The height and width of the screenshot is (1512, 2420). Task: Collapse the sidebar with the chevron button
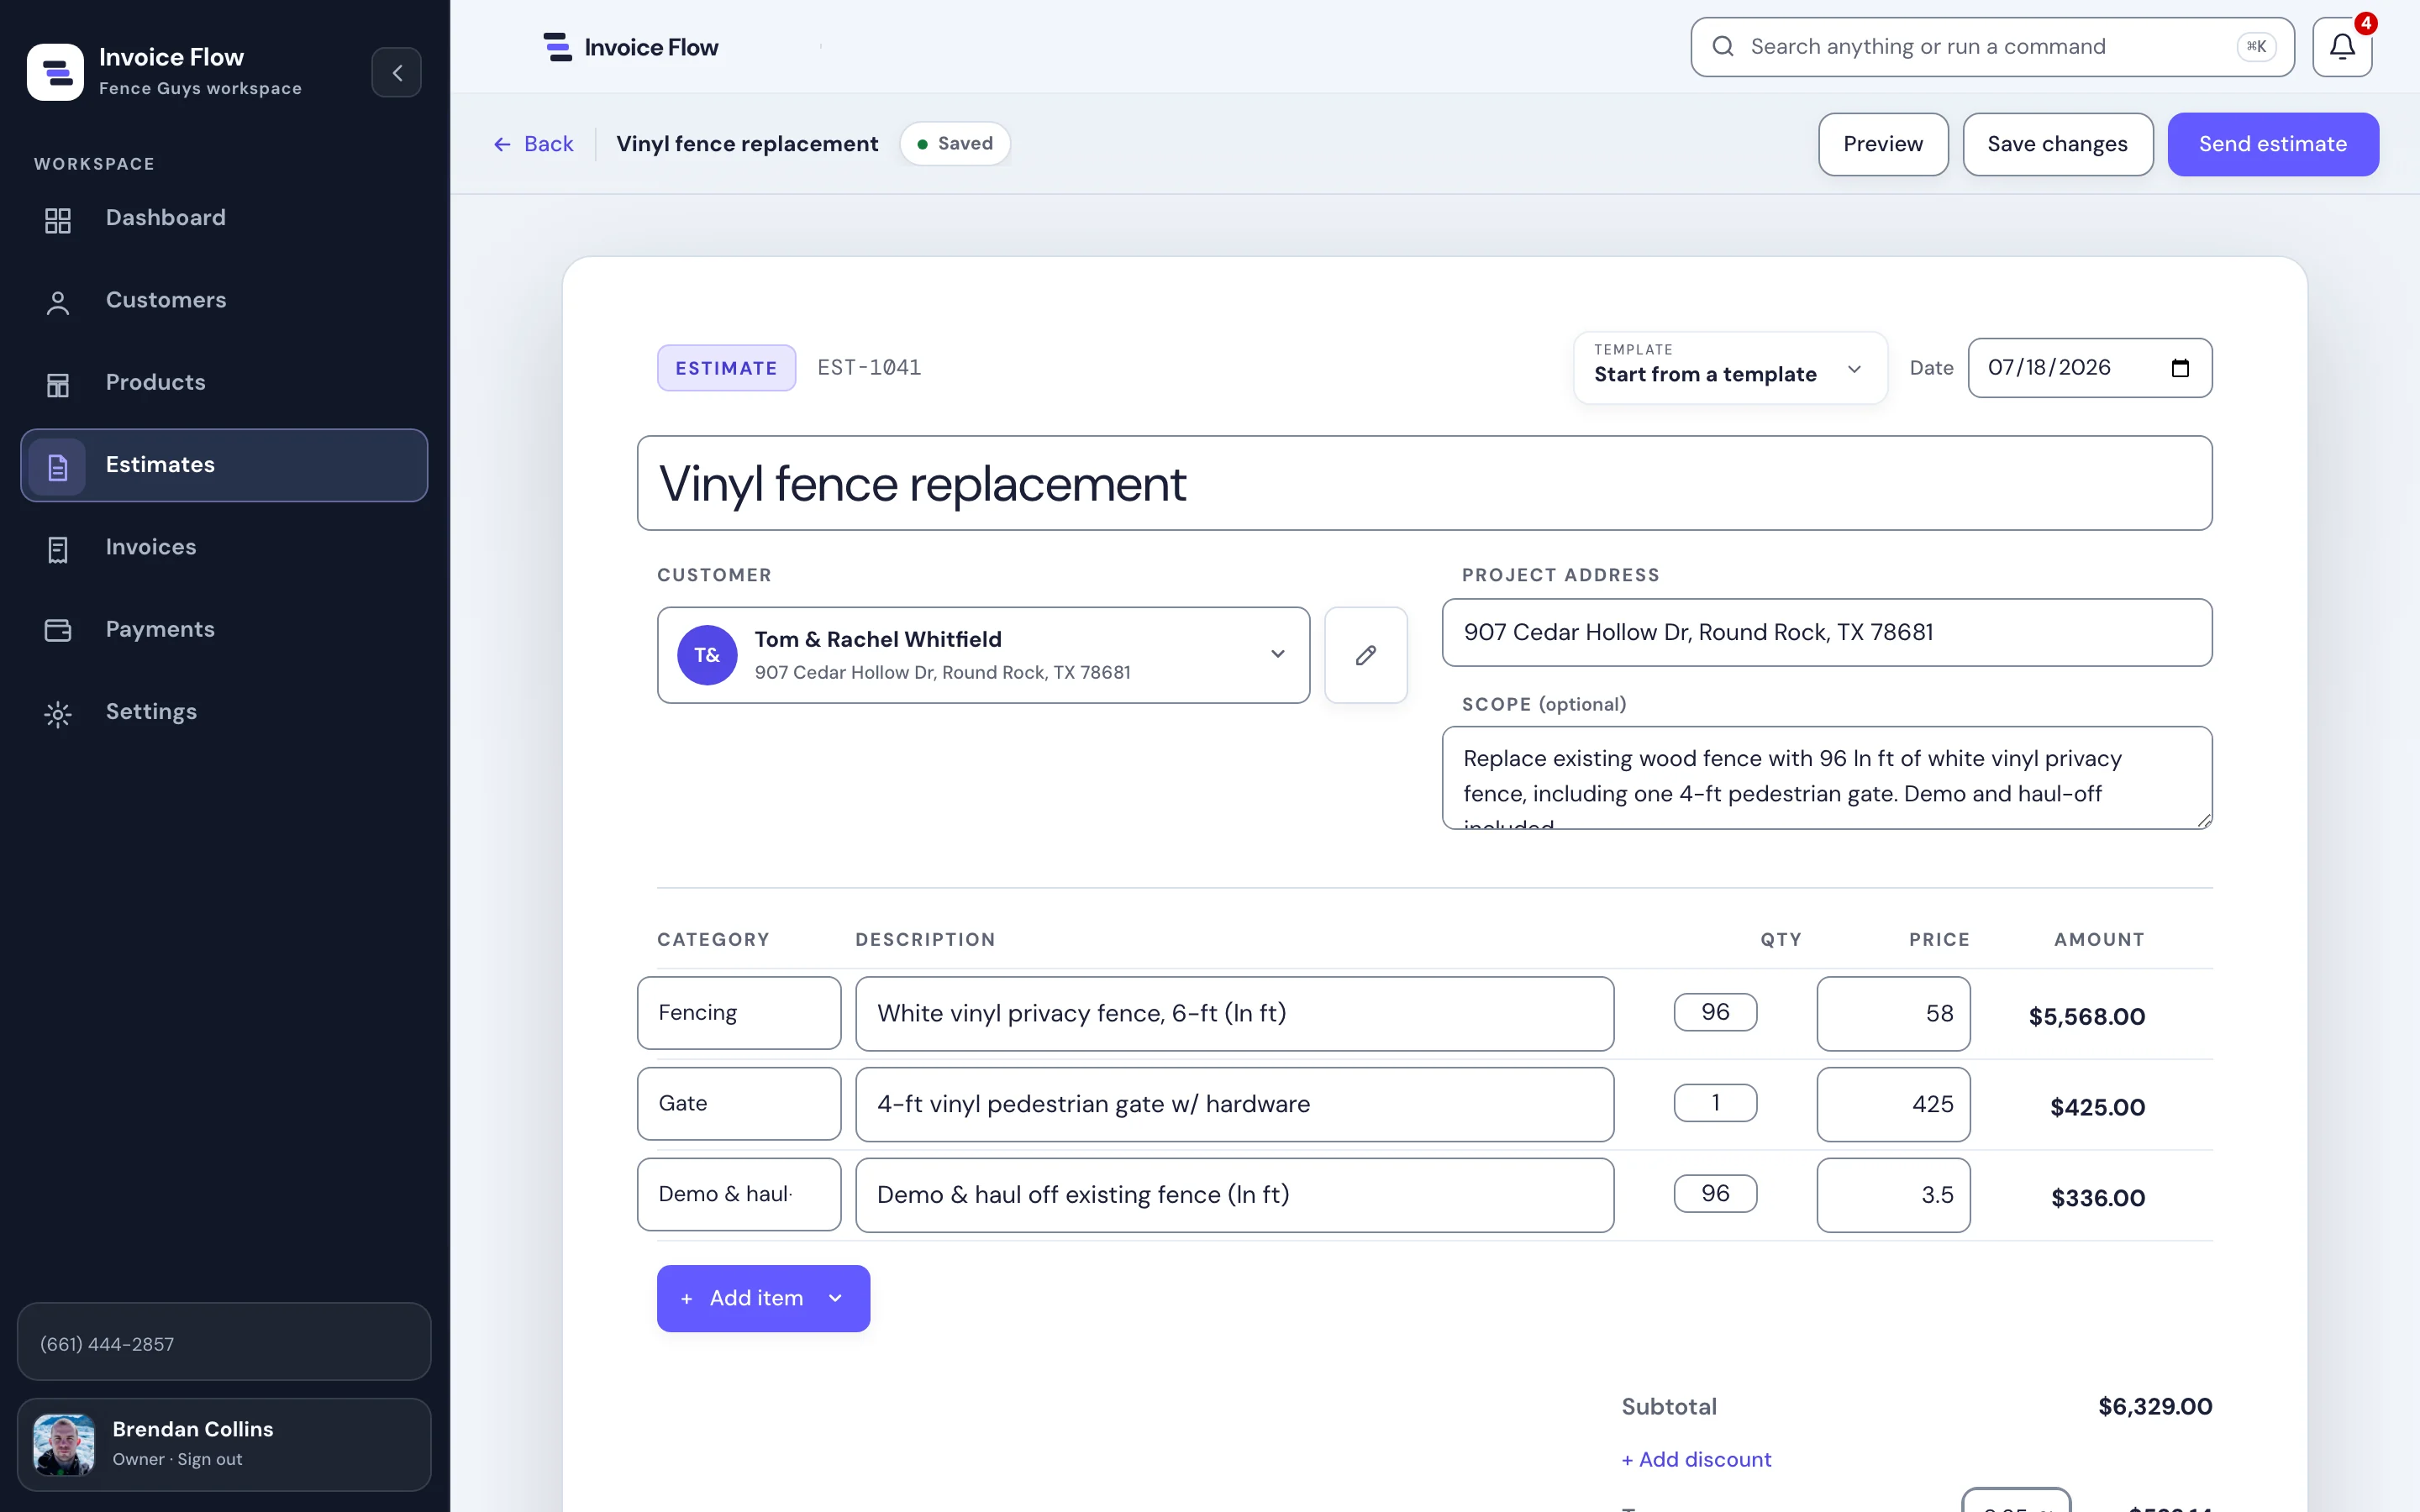396,72
